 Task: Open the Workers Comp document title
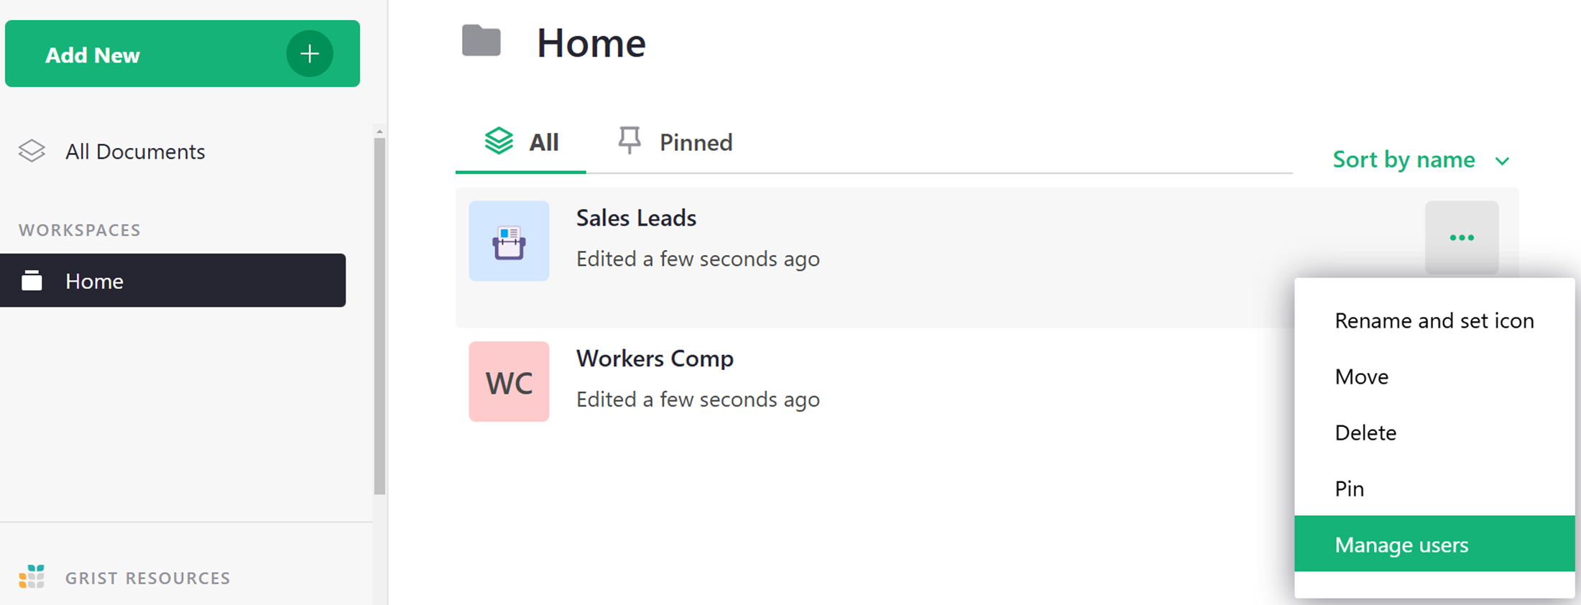tap(655, 359)
